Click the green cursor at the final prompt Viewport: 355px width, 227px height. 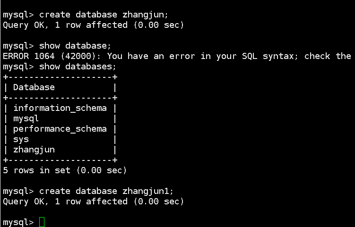[42, 222]
